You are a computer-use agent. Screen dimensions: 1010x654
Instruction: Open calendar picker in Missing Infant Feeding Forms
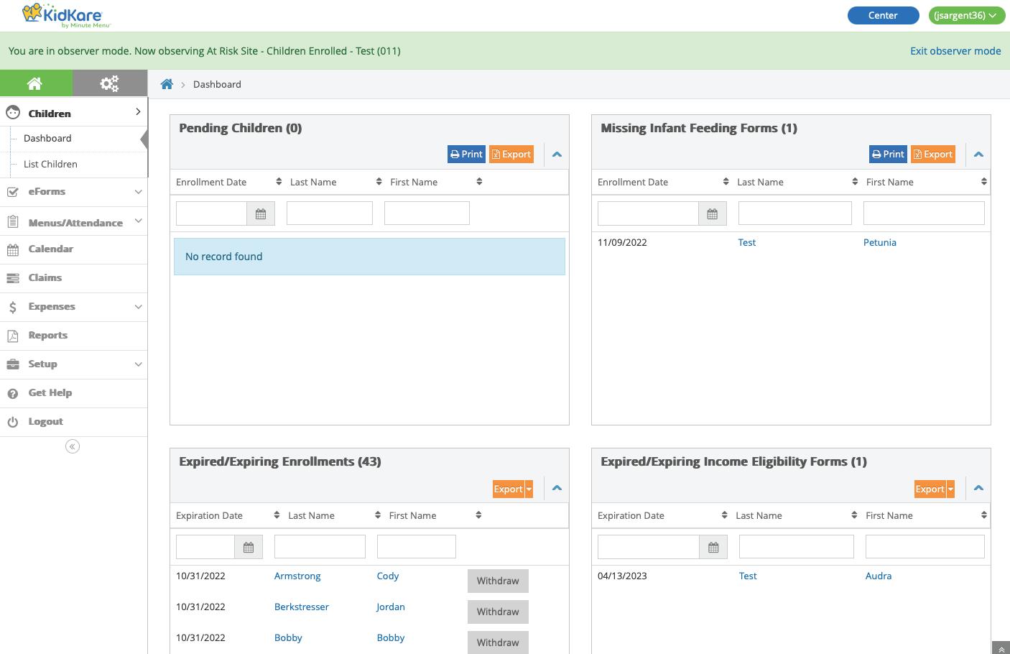[712, 213]
